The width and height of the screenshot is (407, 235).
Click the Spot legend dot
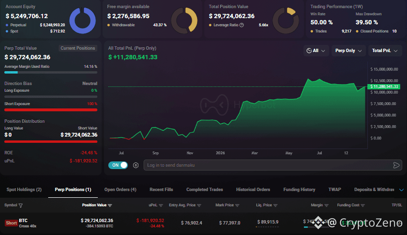(x=7, y=31)
